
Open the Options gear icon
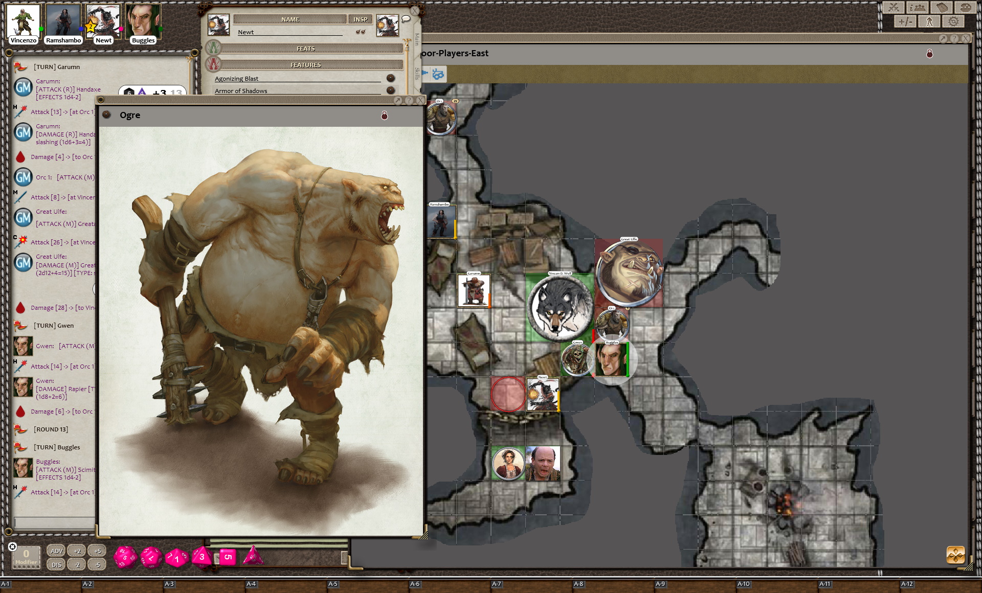pos(953,21)
